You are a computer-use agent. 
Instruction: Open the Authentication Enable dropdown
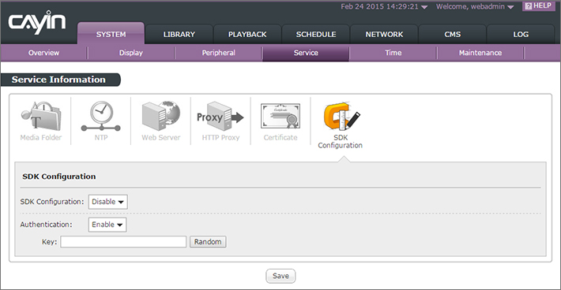(107, 225)
